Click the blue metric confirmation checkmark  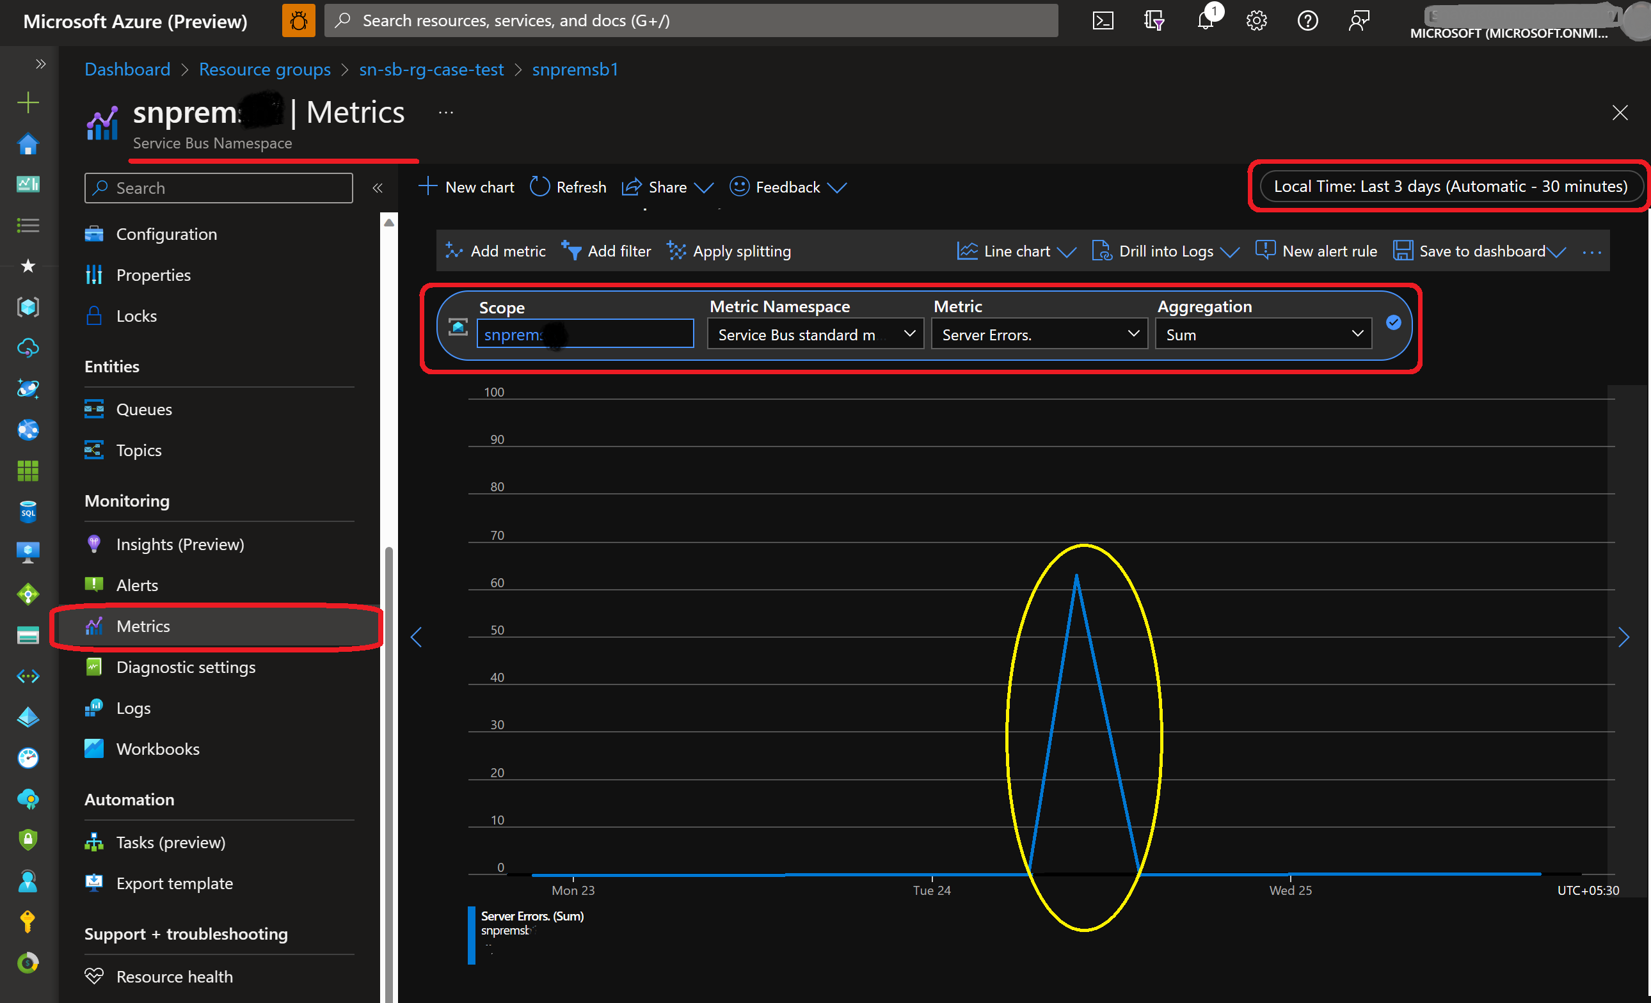click(1394, 323)
